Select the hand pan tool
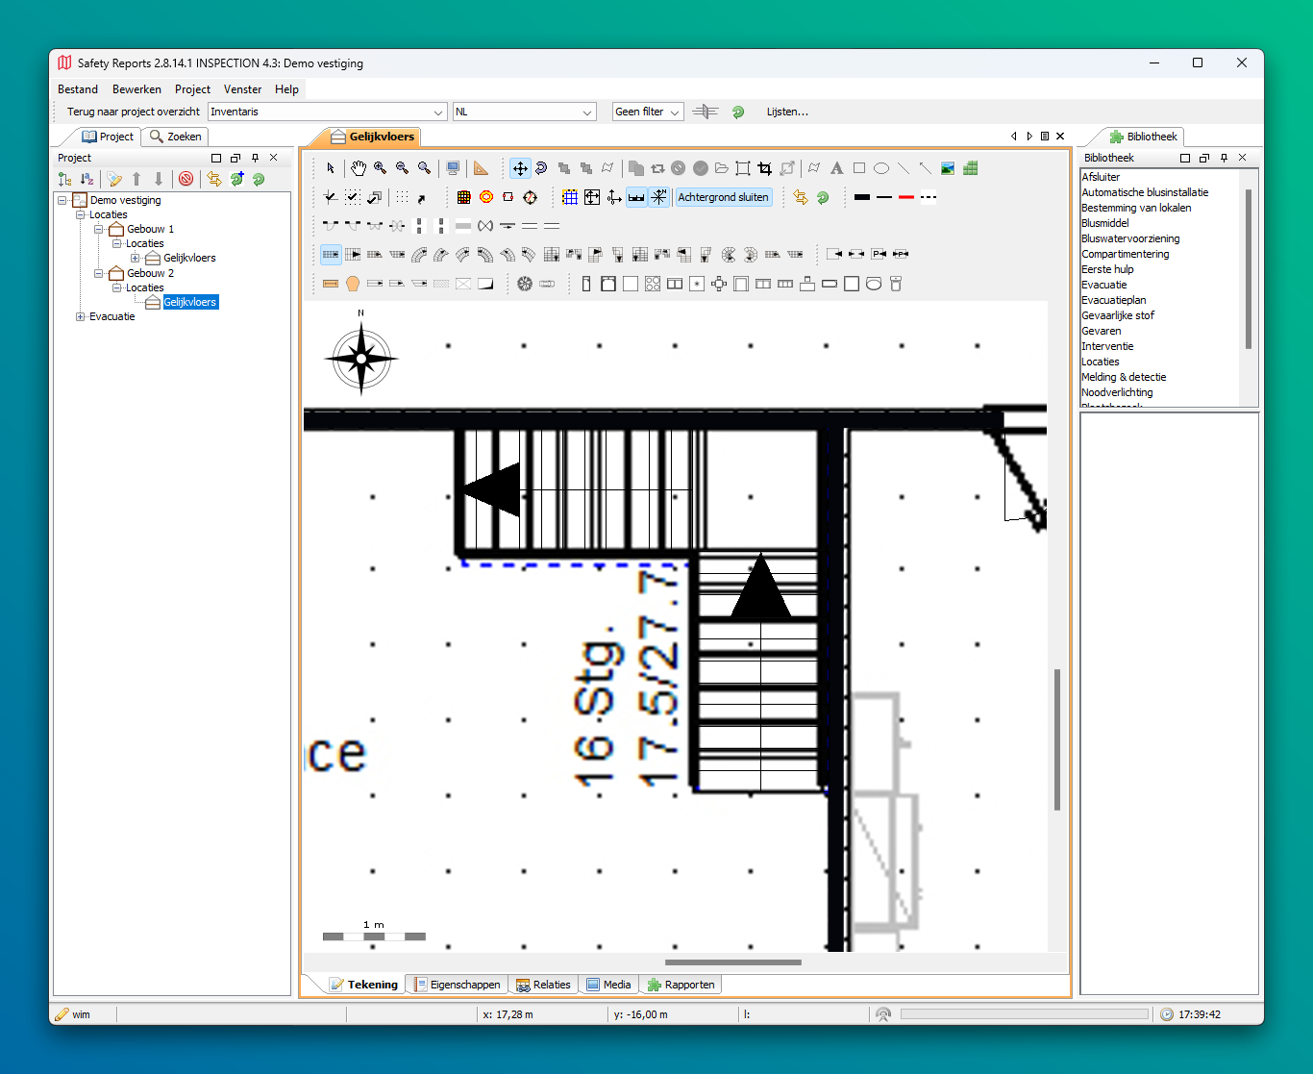The height and width of the screenshot is (1074, 1313). 358,168
